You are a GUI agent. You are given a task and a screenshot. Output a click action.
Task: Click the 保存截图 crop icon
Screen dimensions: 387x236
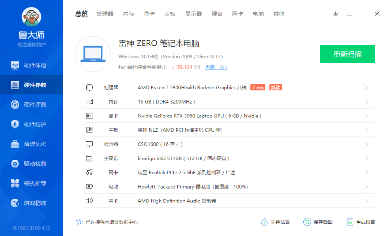coord(307,222)
